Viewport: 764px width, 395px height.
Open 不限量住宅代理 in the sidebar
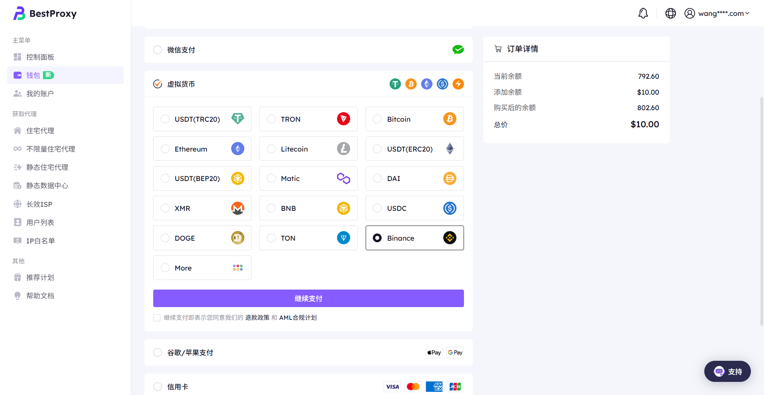click(65, 149)
